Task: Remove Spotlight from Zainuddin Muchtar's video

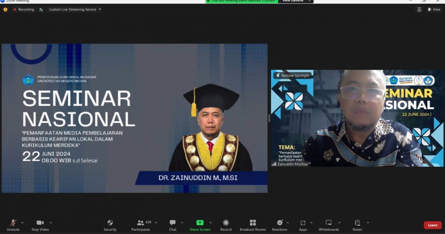Action: pos(292,75)
